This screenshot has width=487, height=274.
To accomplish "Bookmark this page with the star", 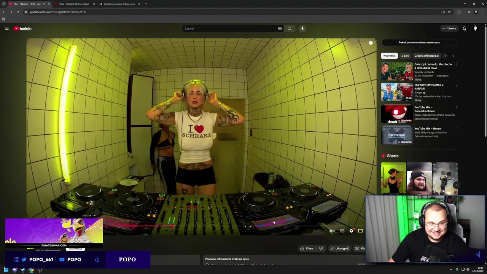I will [449, 12].
